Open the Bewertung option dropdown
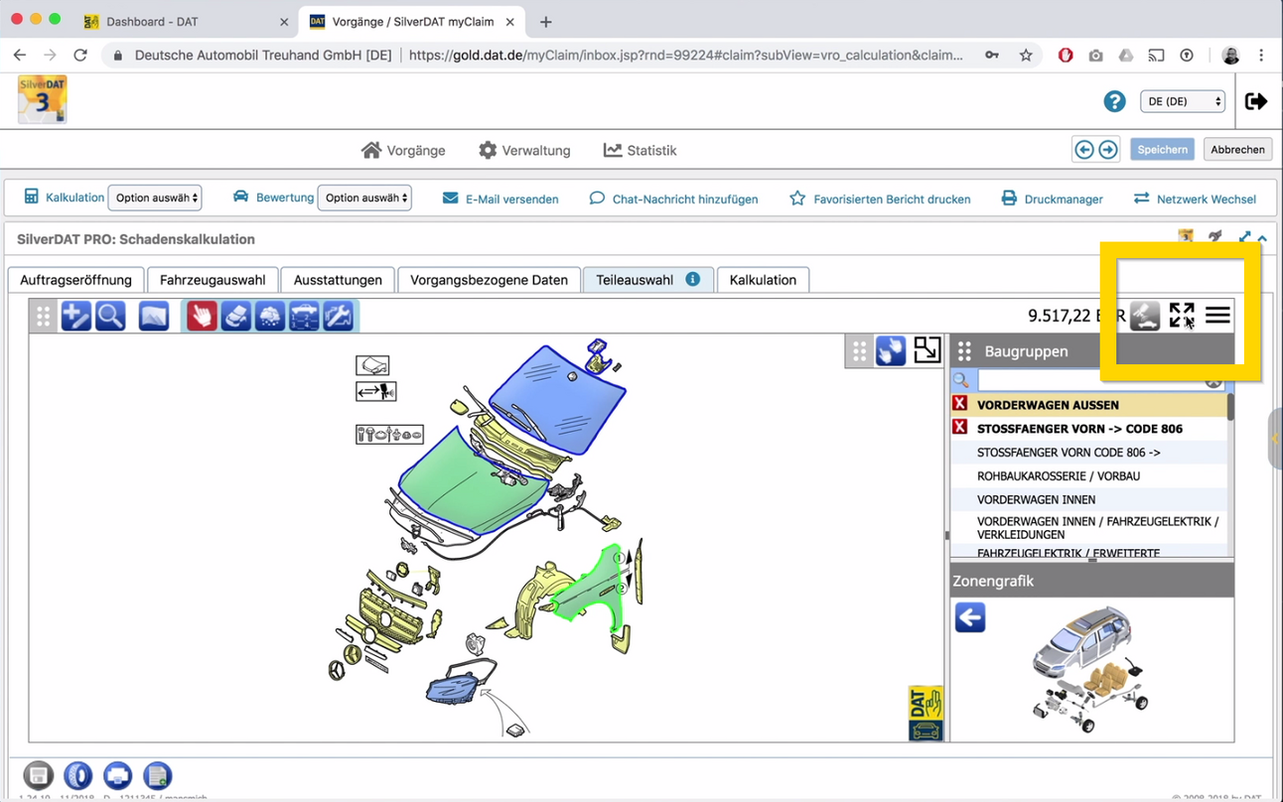1283x802 pixels. (364, 198)
